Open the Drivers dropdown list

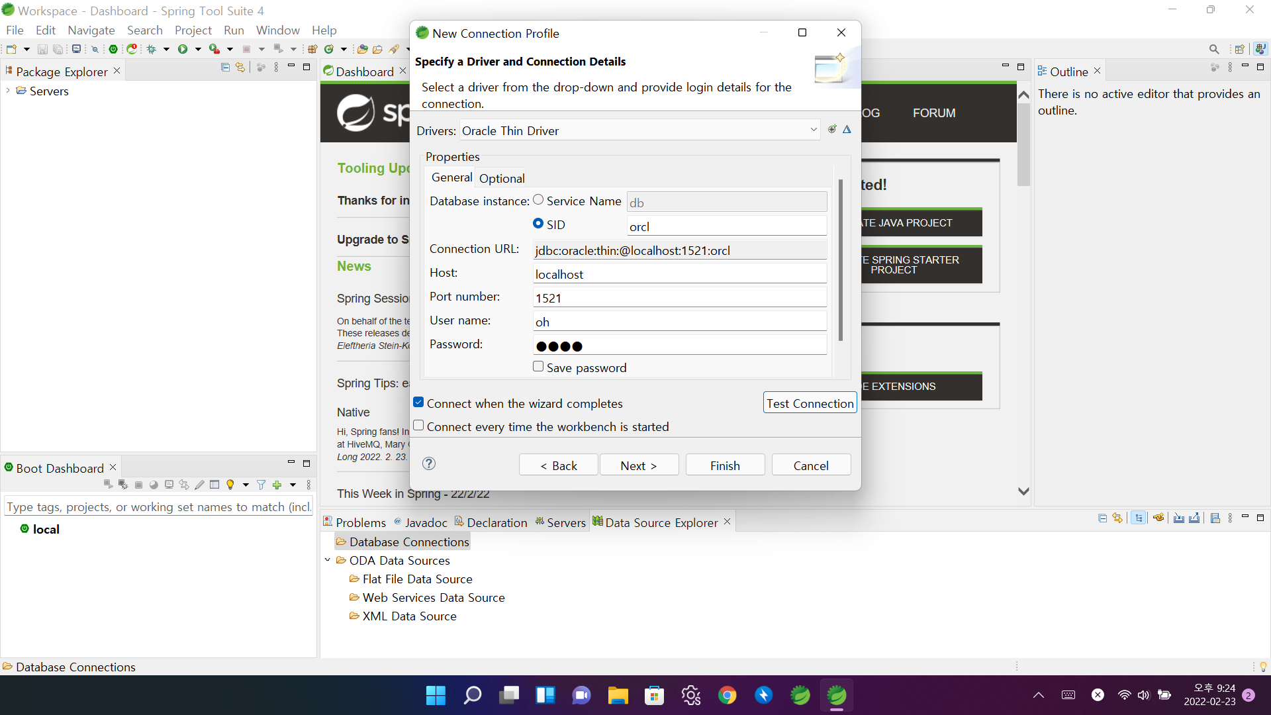(x=814, y=130)
